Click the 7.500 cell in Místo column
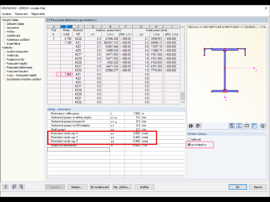The height and width of the screenshot is (202, 270). click(x=66, y=74)
